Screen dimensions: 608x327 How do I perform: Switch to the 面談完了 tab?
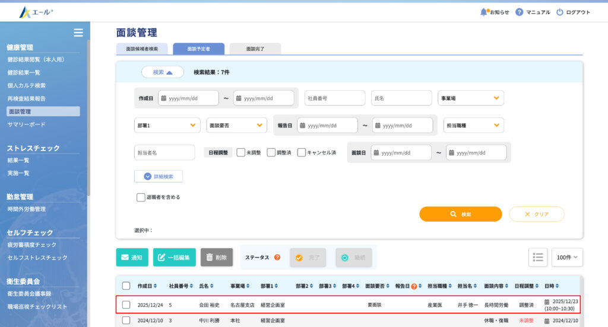coord(255,49)
